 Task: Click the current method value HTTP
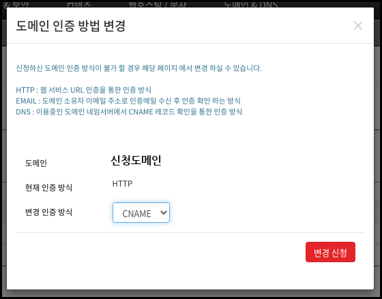click(x=122, y=183)
